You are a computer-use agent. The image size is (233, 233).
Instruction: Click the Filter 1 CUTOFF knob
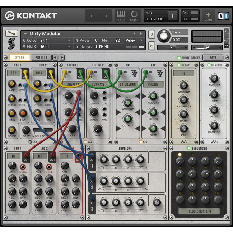click(68, 95)
